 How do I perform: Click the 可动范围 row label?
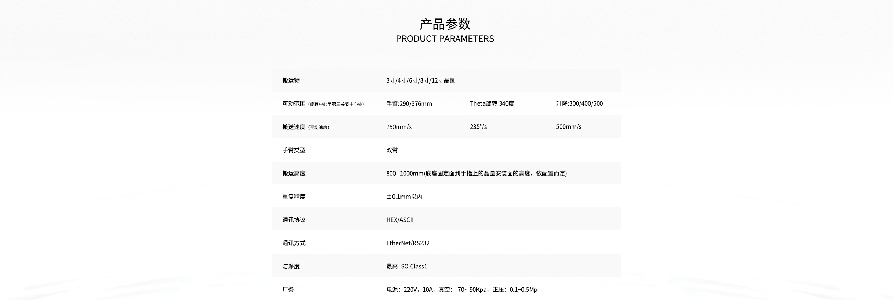[294, 103]
